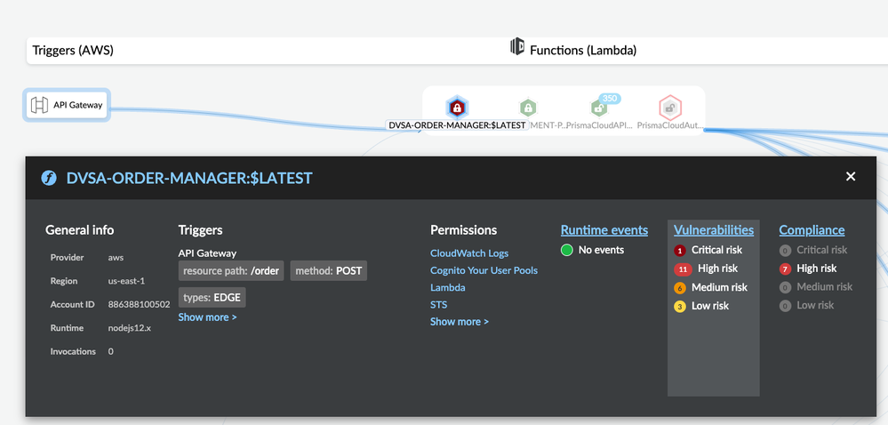Click the API Gateway trigger node
888x425 pixels.
coord(68,105)
